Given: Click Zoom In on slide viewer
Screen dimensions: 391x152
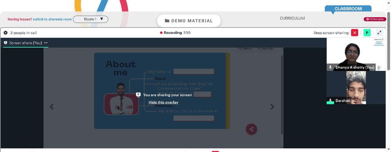Looking at the screenshot, I should (245, 49).
